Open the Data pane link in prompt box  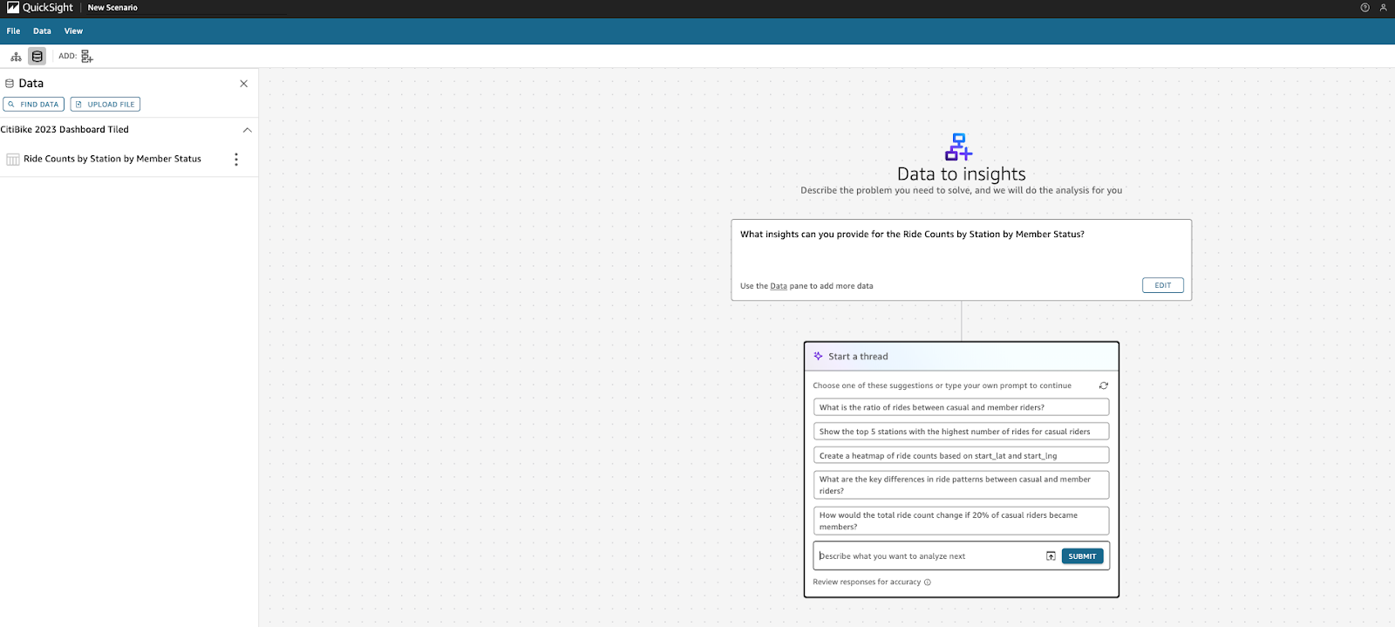779,286
